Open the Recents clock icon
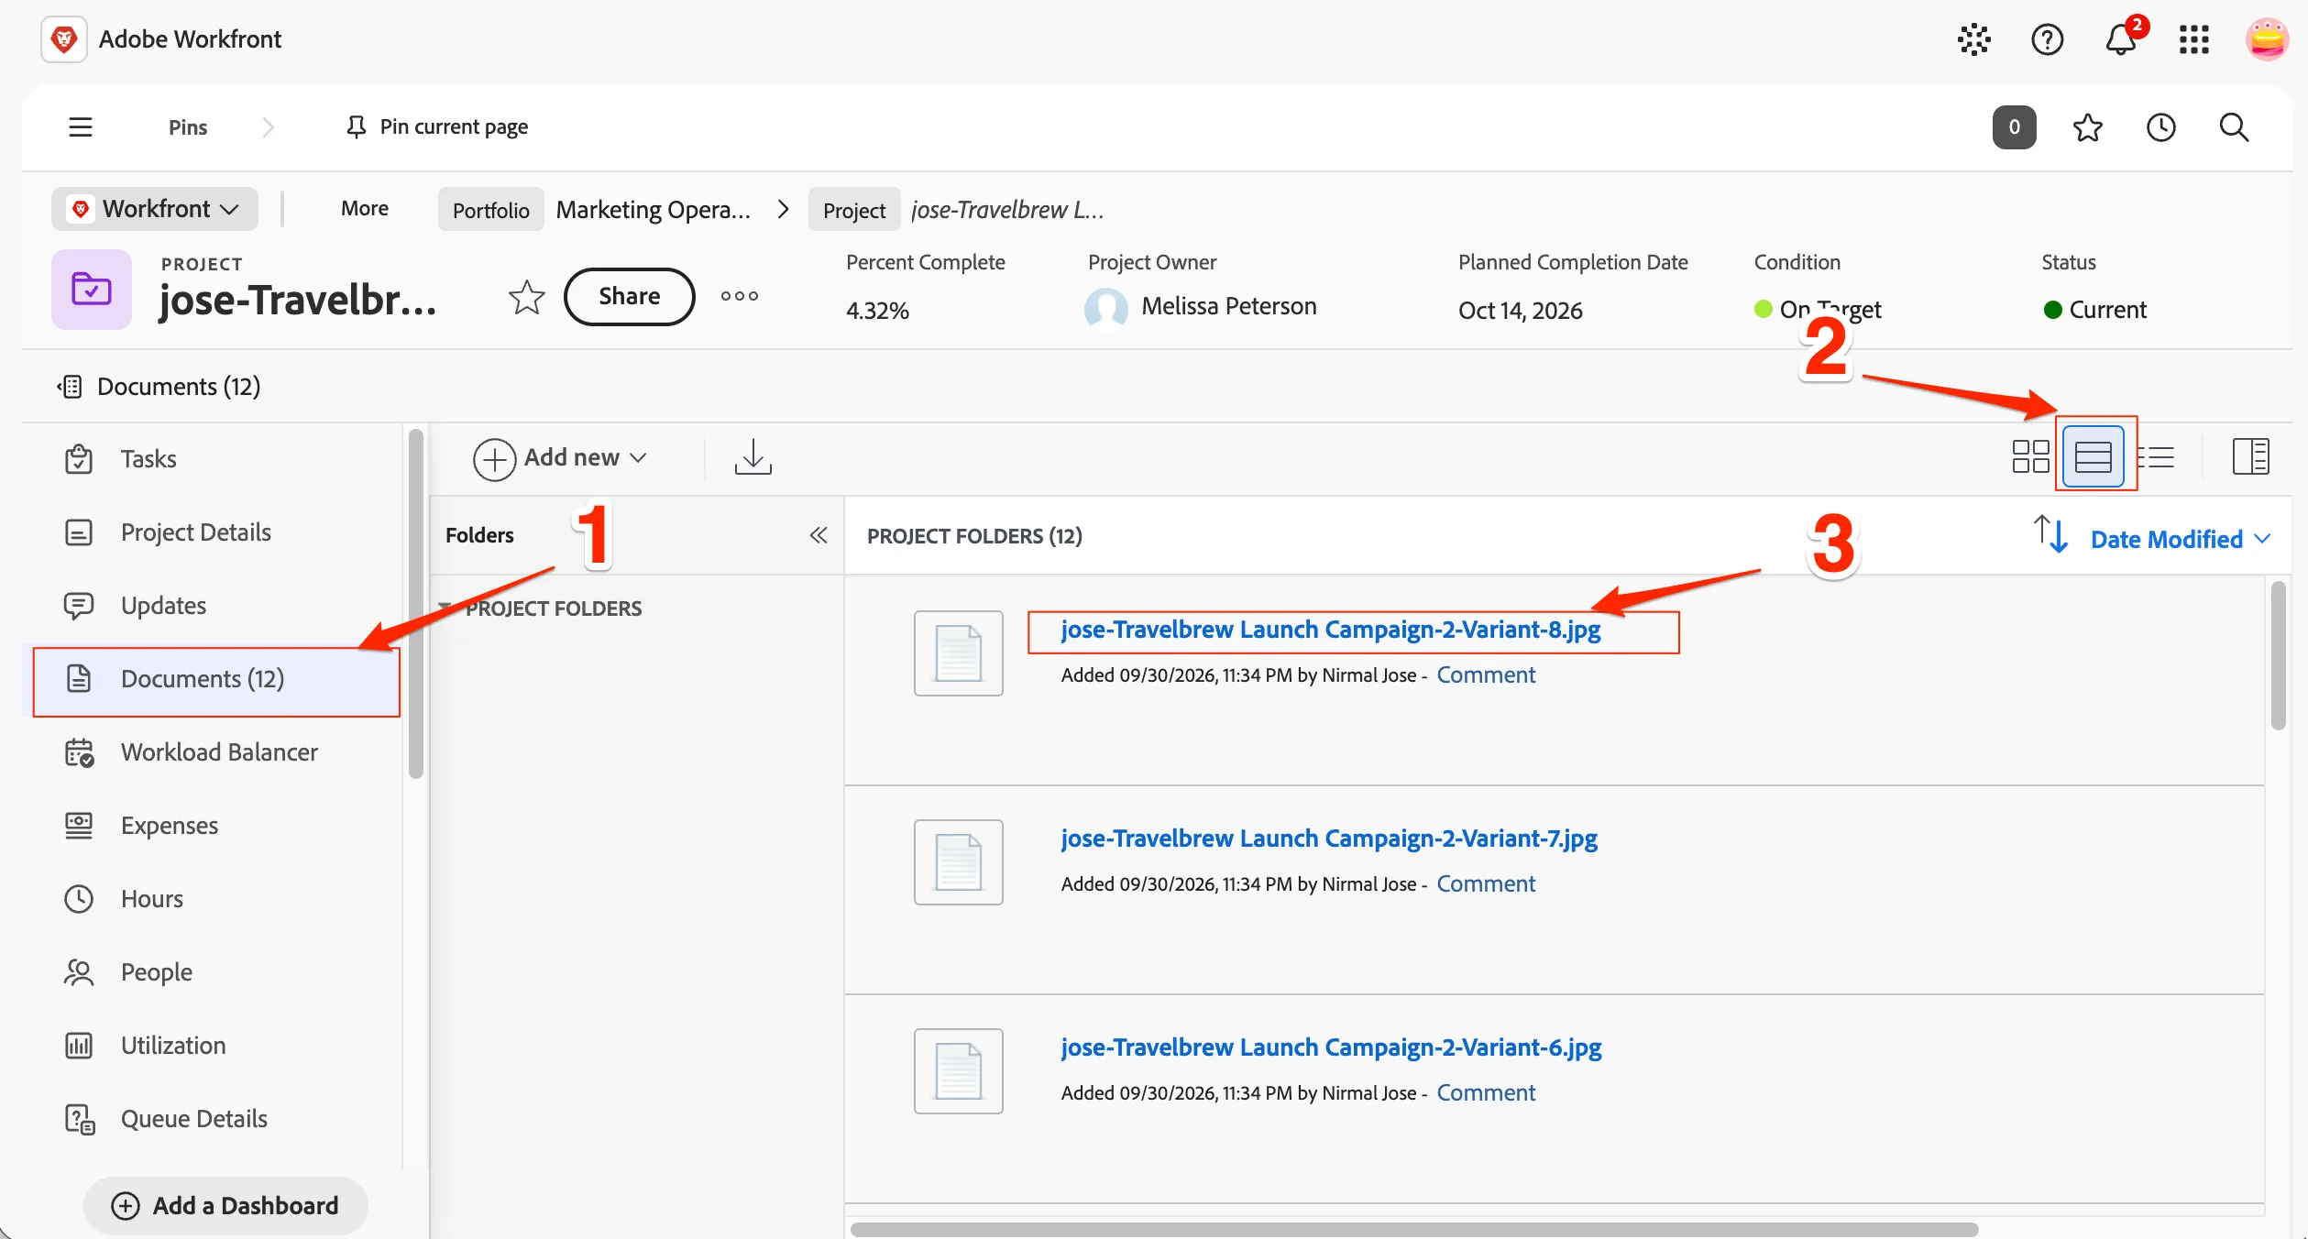Viewport: 2308px width, 1239px height. pos(2160,127)
